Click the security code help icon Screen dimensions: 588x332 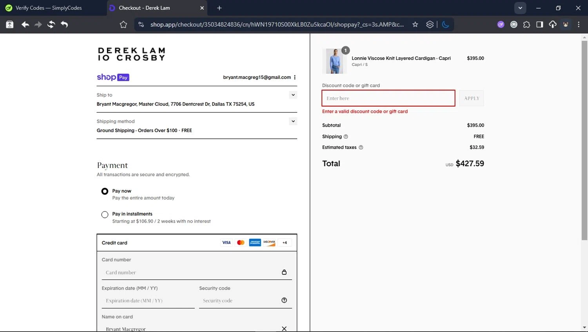[x=284, y=300]
